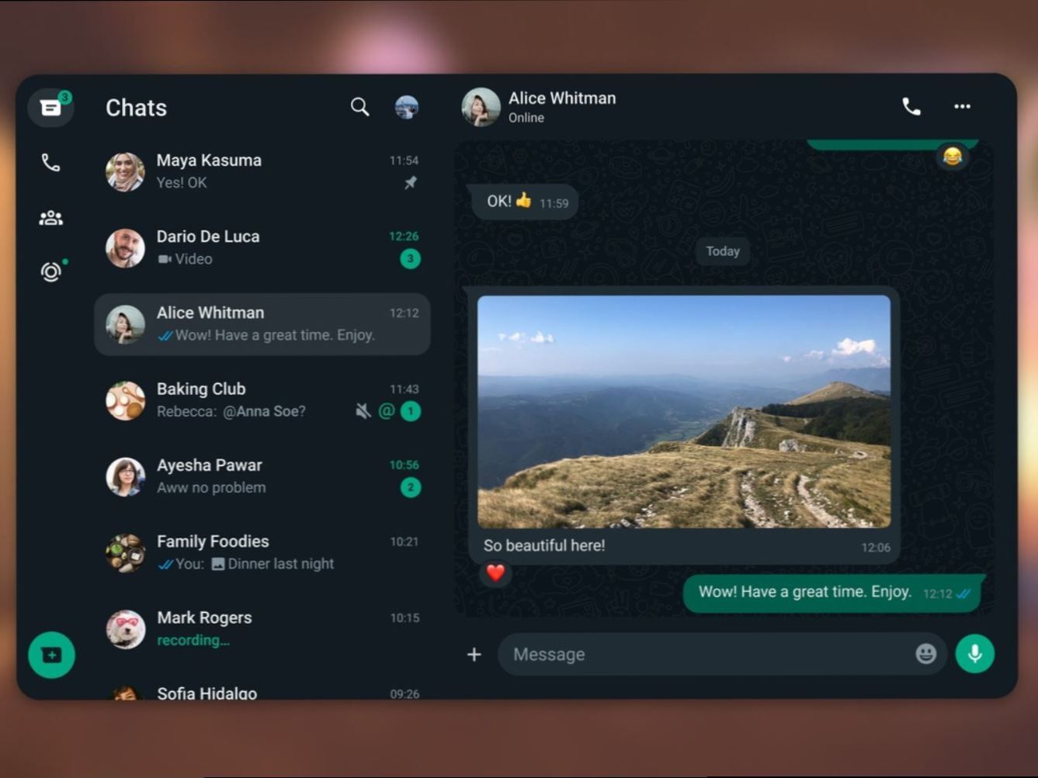The image size is (1038, 778).
Task: Open Mark Rogers chat
Action: pyautogui.click(x=262, y=629)
